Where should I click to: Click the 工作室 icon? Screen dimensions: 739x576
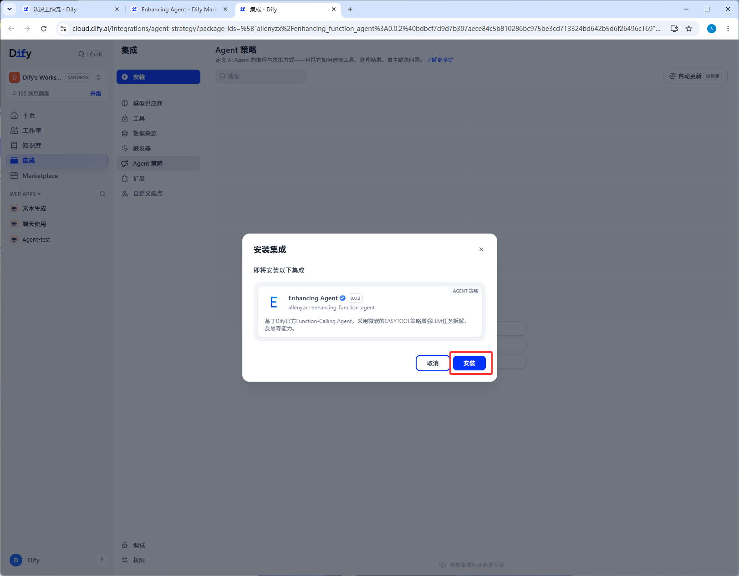14,131
